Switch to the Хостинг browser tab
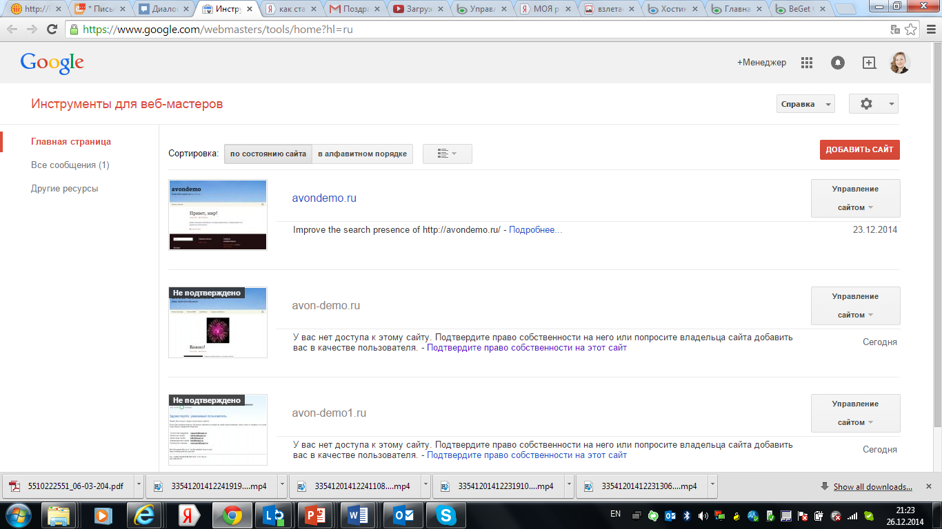 coord(674,10)
